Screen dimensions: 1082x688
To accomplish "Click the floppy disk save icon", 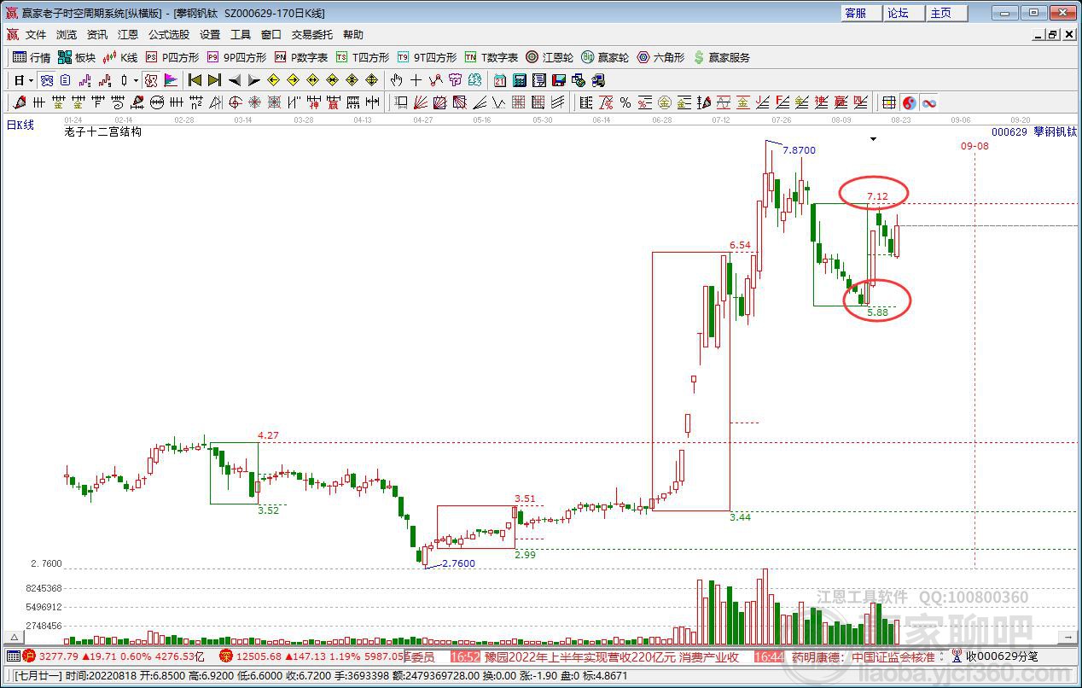I will point(560,80).
